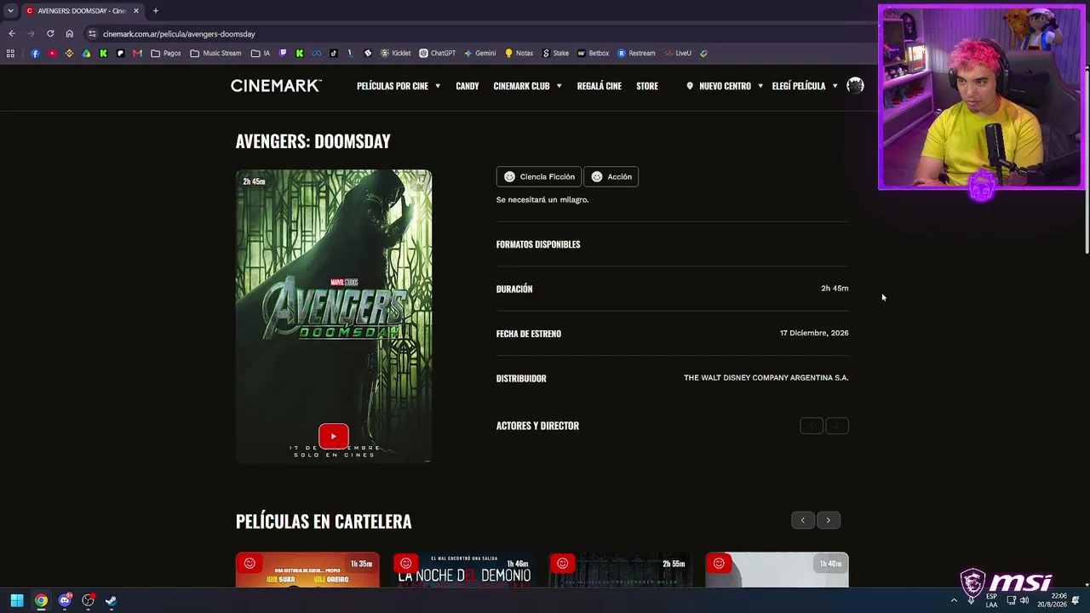The width and height of the screenshot is (1090, 613).
Task: Open the YouTube bookmark icon
Action: 52,53
